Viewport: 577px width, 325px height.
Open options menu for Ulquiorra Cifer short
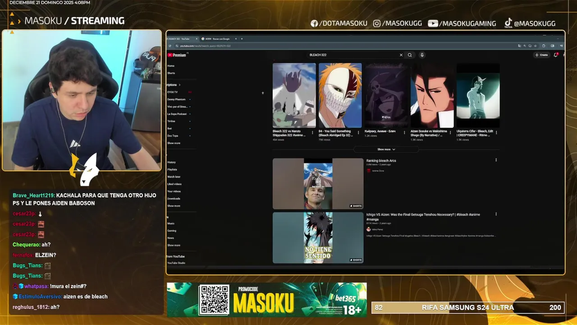(496, 133)
